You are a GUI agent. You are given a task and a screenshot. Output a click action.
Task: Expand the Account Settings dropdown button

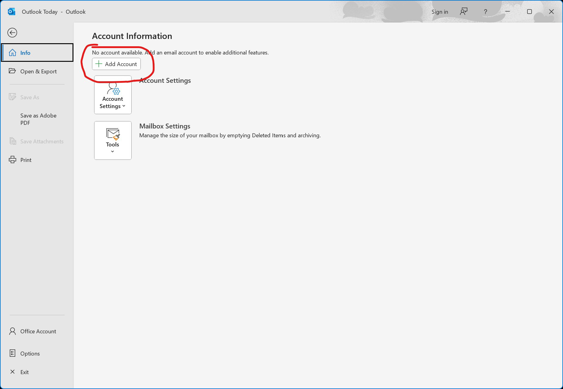113,95
